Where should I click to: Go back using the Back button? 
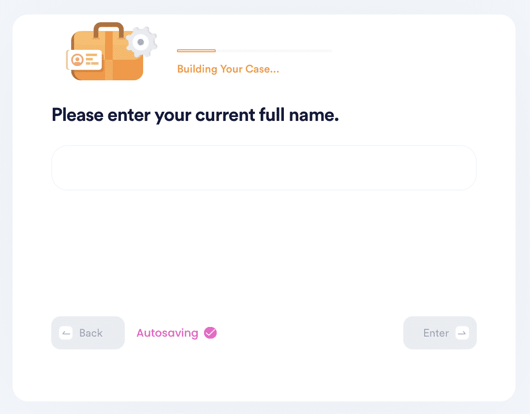tap(88, 333)
